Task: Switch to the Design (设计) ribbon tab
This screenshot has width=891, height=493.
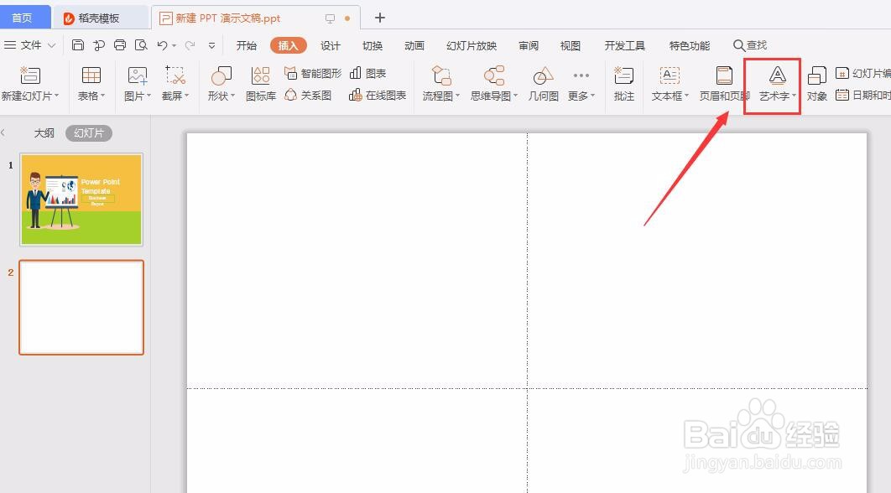Action: click(330, 46)
